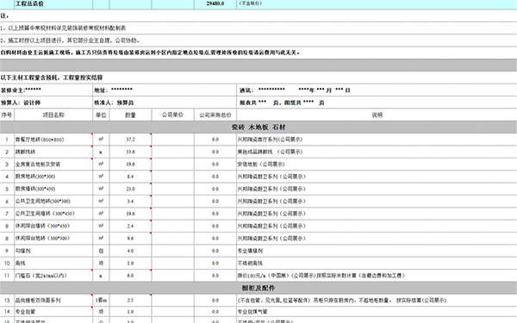
Task: Click the 项目名称 column header
Action: point(53,115)
